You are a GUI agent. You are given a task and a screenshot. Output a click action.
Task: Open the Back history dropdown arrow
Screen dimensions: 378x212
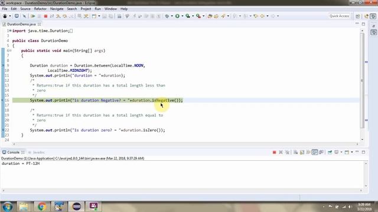(x=268, y=16)
